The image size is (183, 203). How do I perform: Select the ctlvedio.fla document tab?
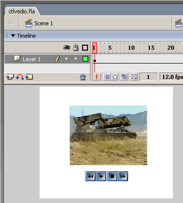22,11
